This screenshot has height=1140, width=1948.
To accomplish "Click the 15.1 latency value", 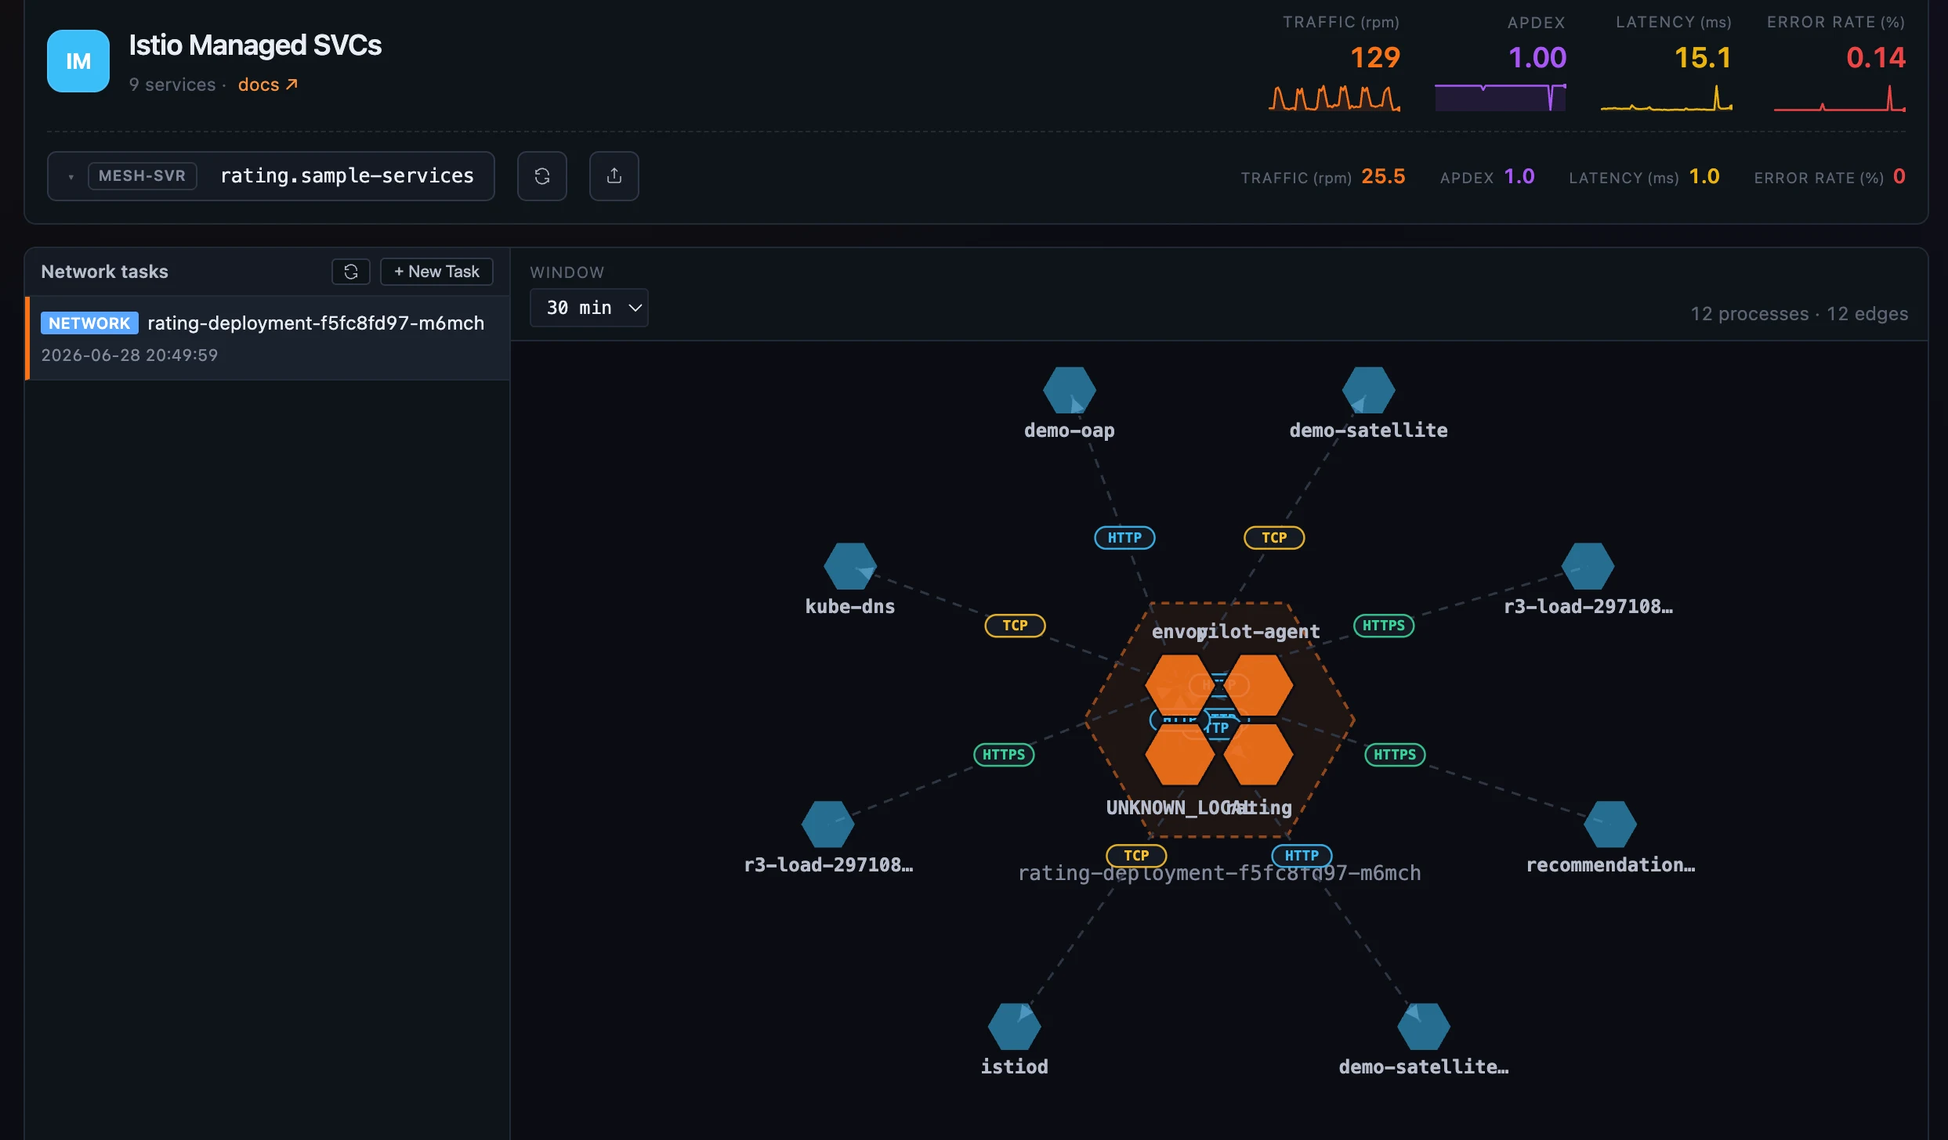I will point(1703,58).
